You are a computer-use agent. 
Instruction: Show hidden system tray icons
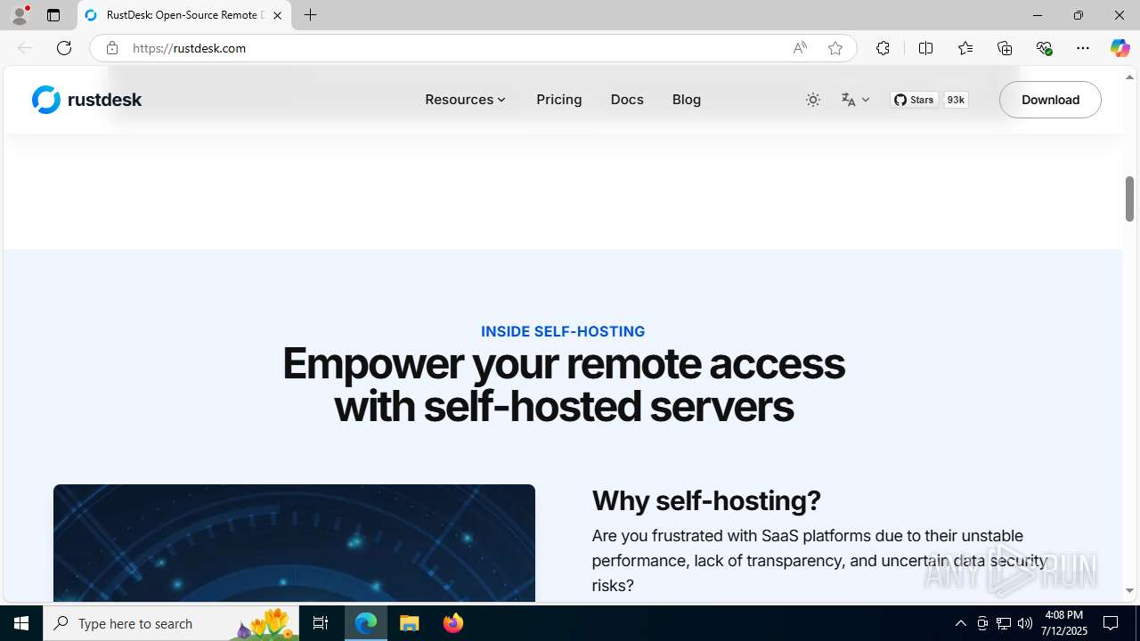[960, 623]
